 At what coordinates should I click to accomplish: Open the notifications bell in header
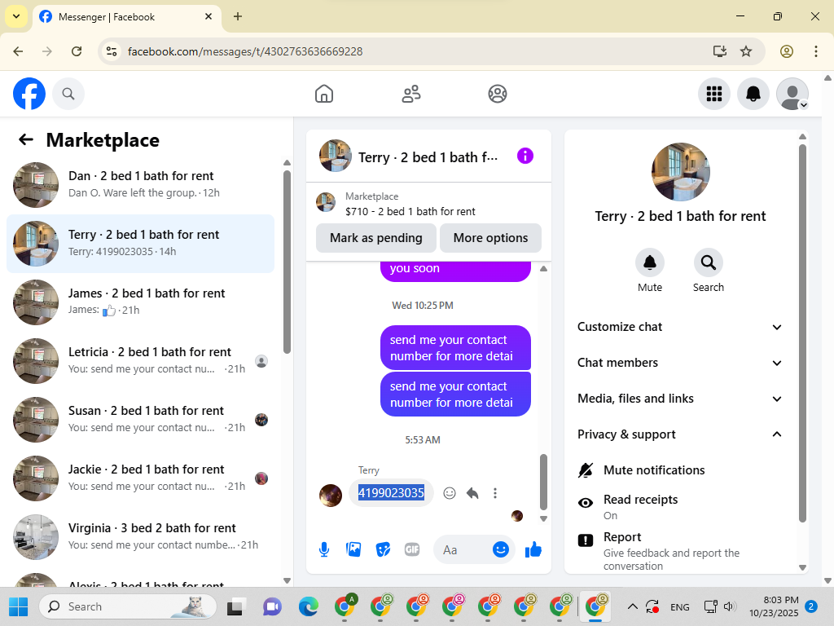[x=753, y=94]
